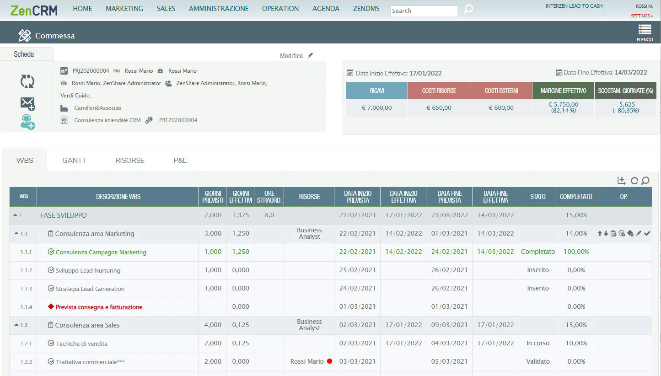
Task: Open WBS search with the magnifier icon
Action: pos(645,181)
